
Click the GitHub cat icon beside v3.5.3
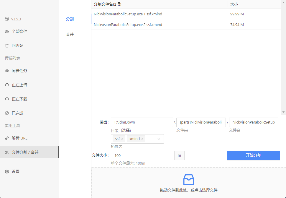(7, 19)
